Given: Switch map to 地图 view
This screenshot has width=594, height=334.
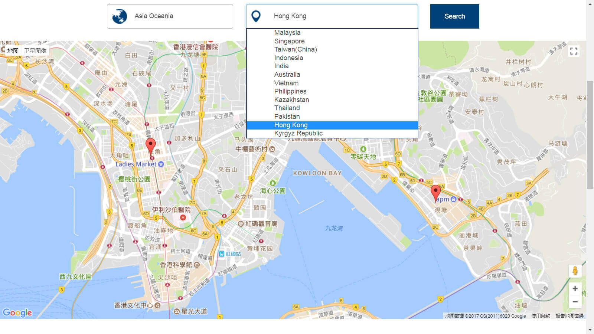Looking at the screenshot, I should coord(13,50).
